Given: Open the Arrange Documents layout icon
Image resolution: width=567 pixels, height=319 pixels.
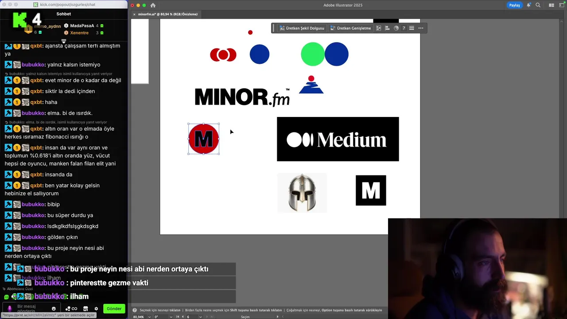Looking at the screenshot, I should pos(551,5).
